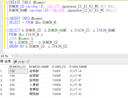
Task: Click the 人事部 department name cell
Action: 39,85
